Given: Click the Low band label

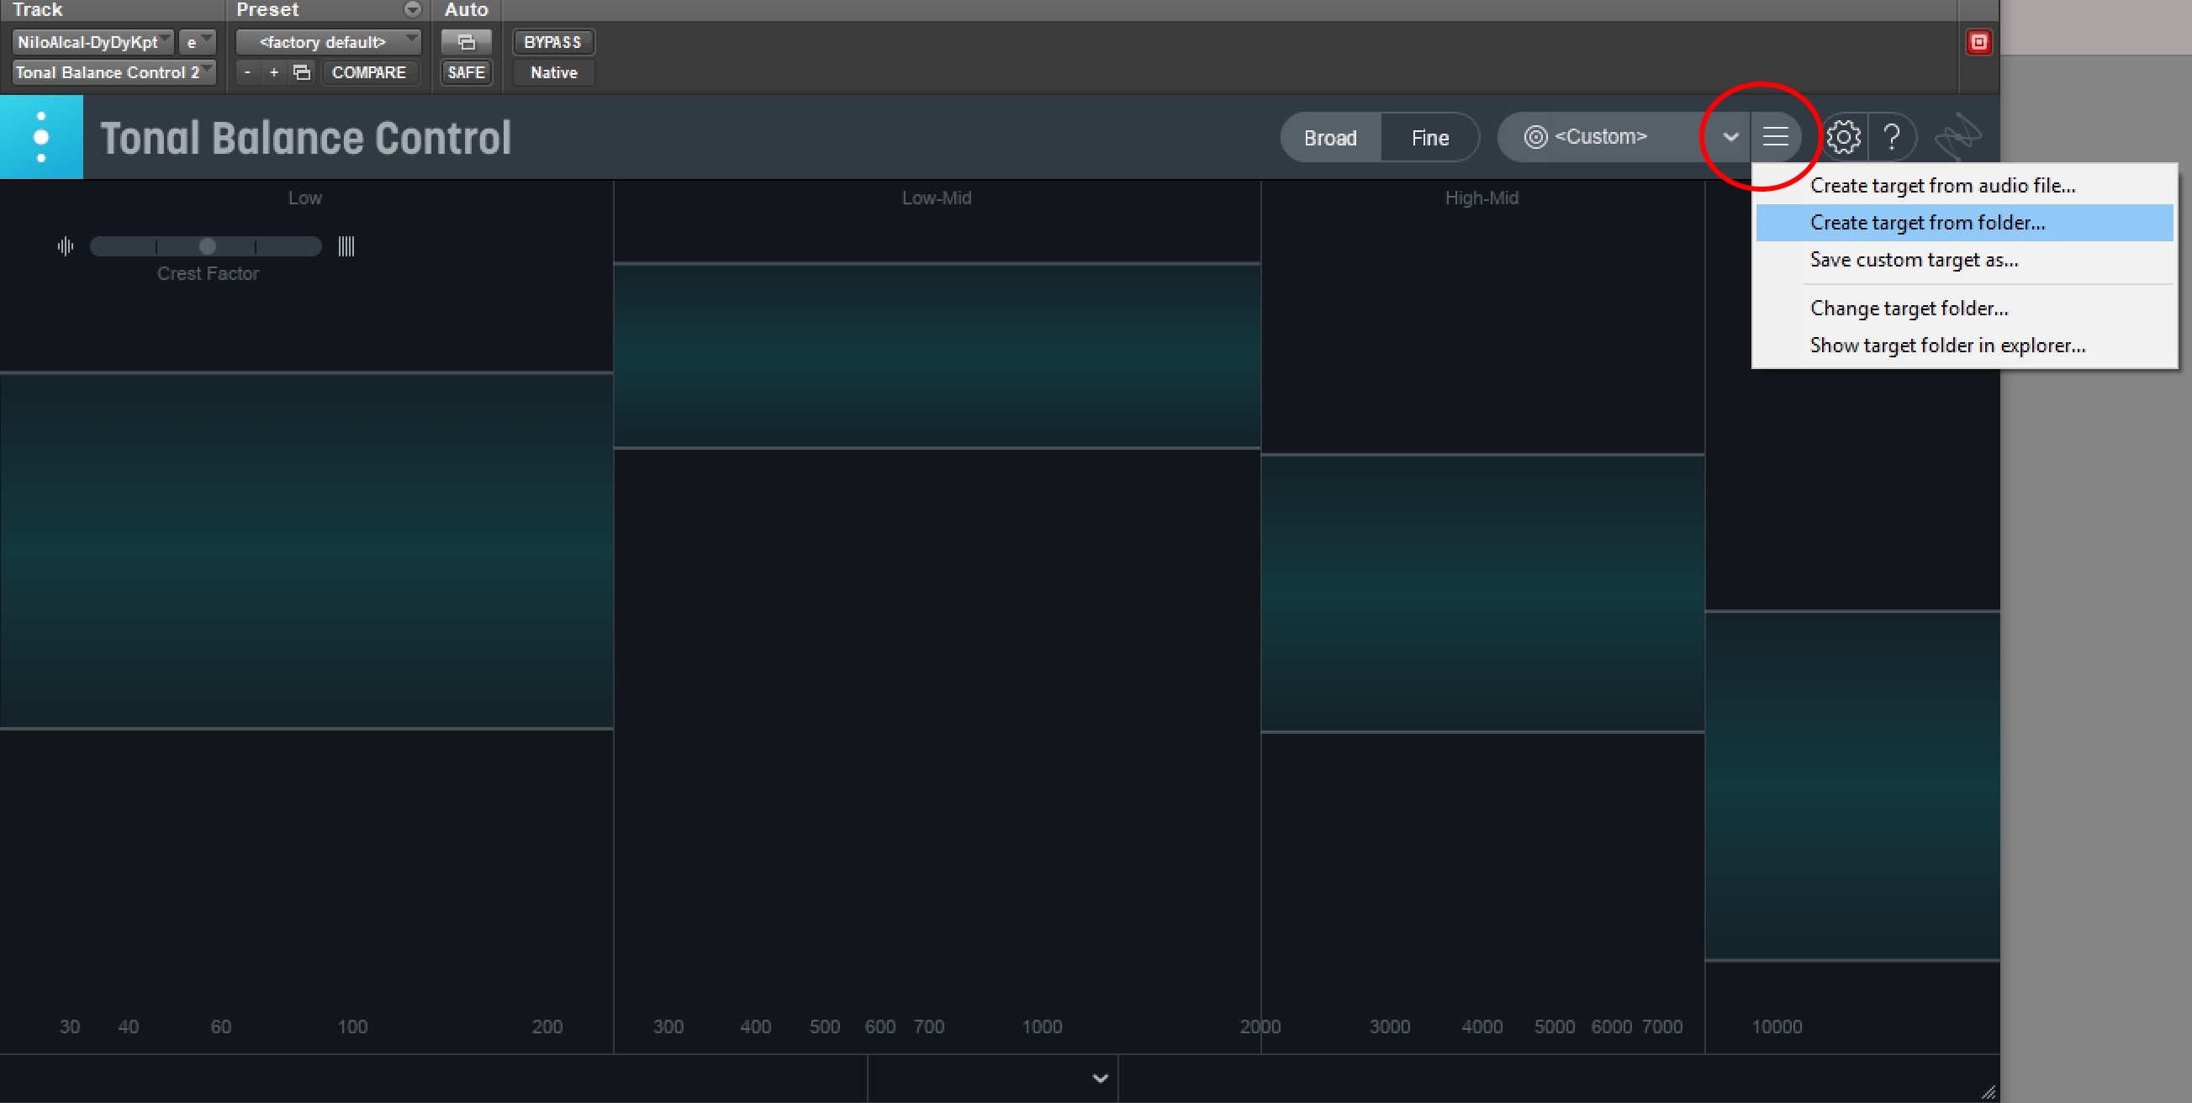Looking at the screenshot, I should tap(304, 198).
